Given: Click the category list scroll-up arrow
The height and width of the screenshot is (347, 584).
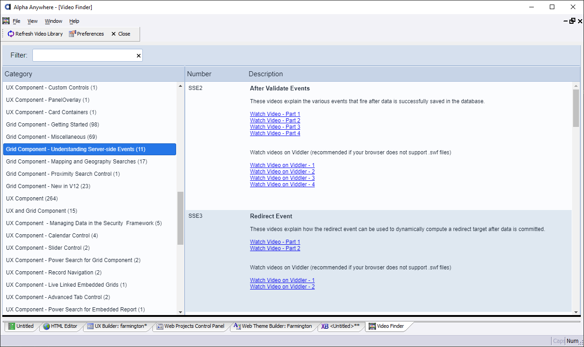Looking at the screenshot, I should click(181, 85).
